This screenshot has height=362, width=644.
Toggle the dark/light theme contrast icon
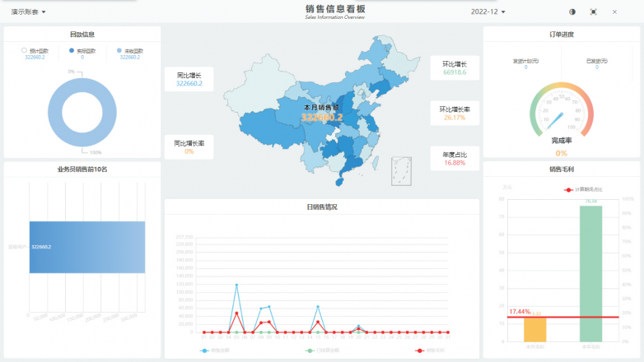click(x=572, y=12)
